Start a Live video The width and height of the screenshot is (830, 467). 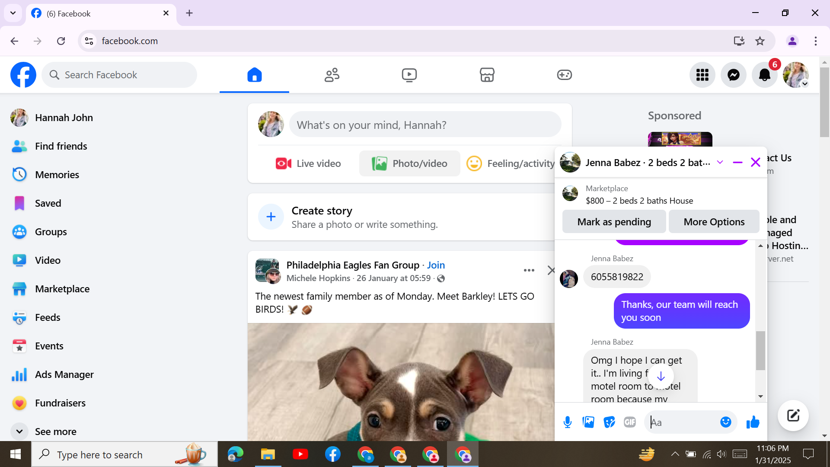tap(308, 163)
